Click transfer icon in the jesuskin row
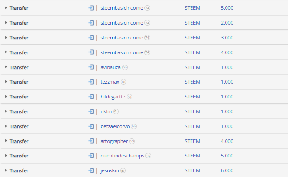This screenshot has width=288, height=177. pyautogui.click(x=91, y=170)
